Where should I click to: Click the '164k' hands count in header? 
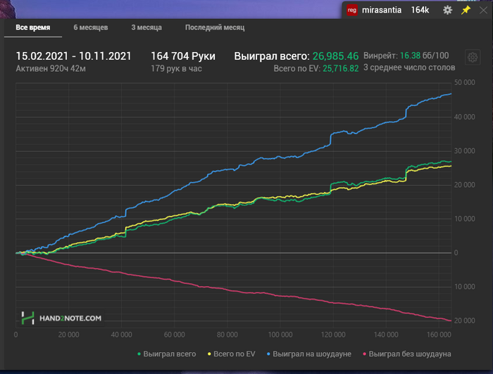[x=420, y=10]
